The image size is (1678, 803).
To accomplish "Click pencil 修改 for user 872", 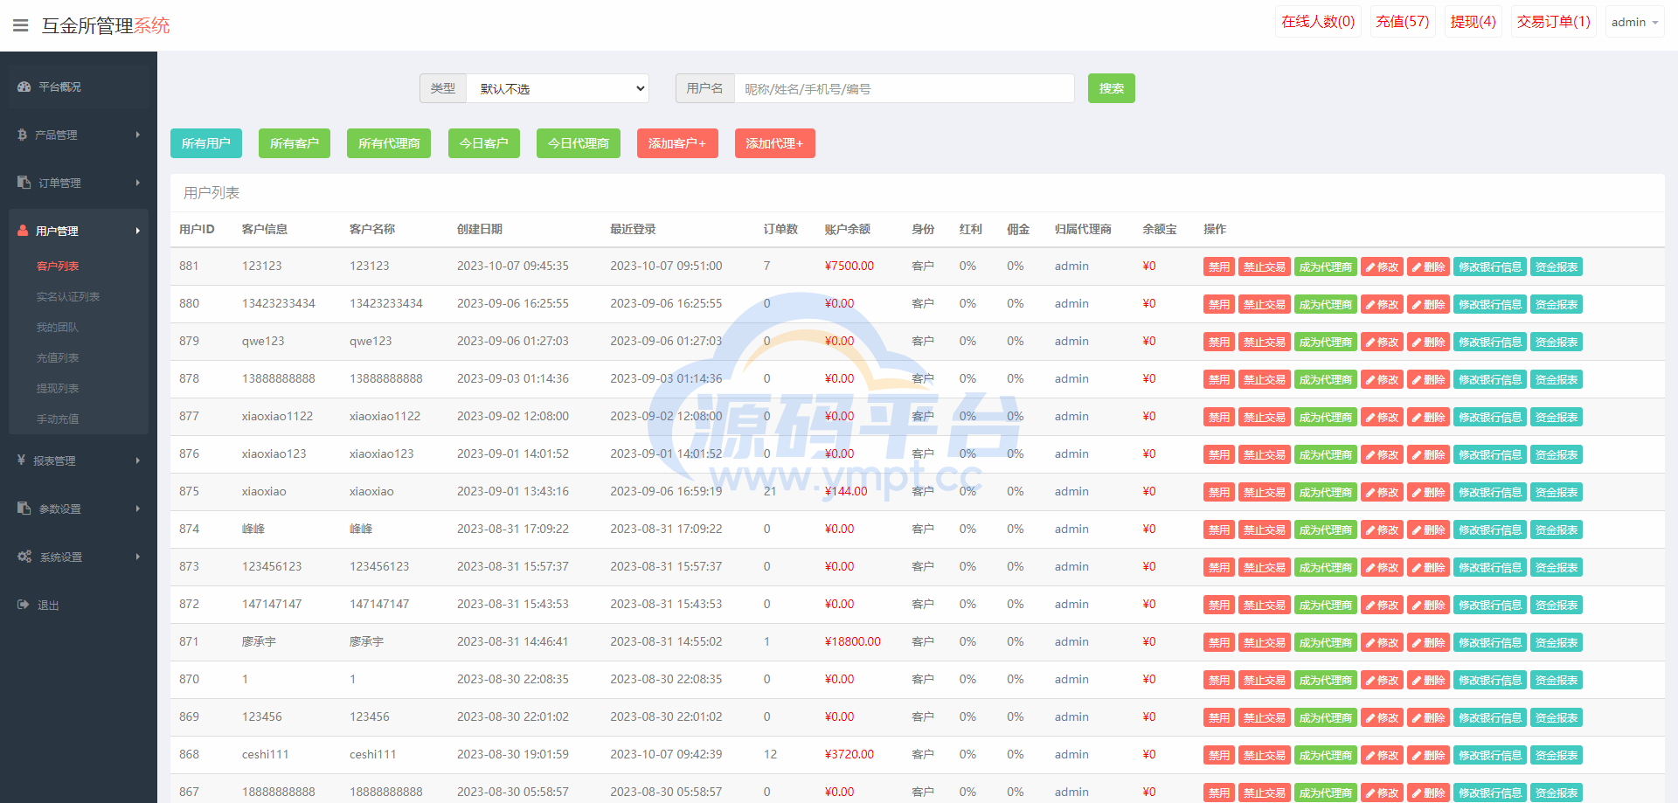I will 1382,605.
